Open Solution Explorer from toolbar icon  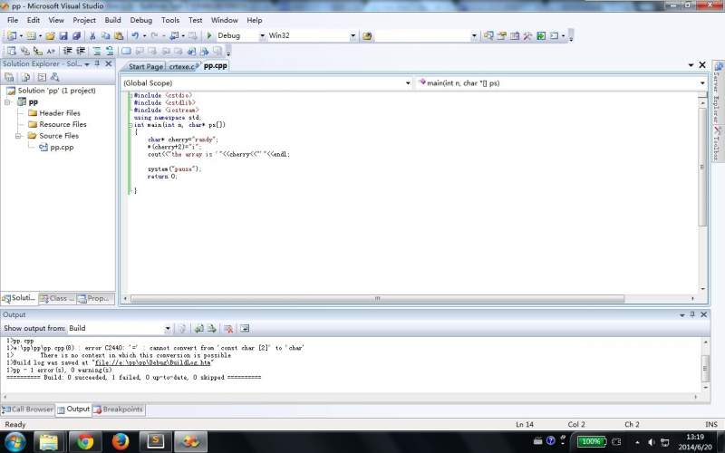488,35
